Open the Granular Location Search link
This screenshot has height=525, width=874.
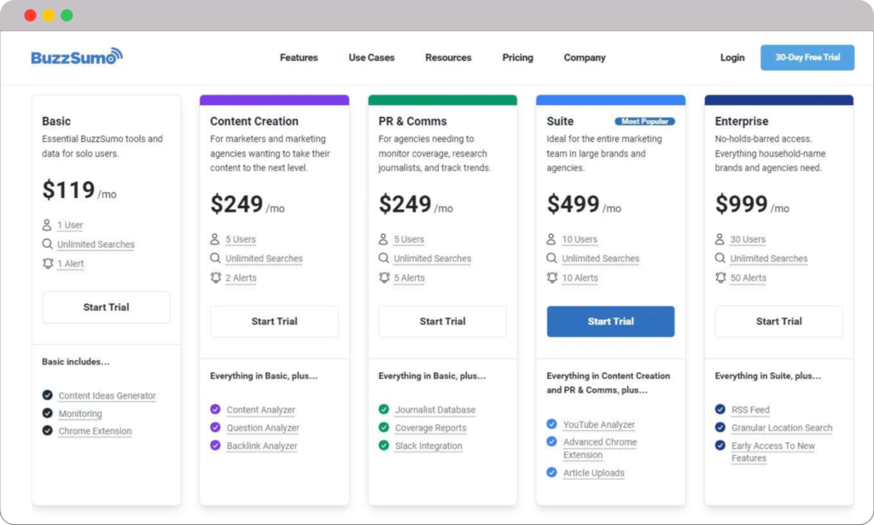pos(782,428)
